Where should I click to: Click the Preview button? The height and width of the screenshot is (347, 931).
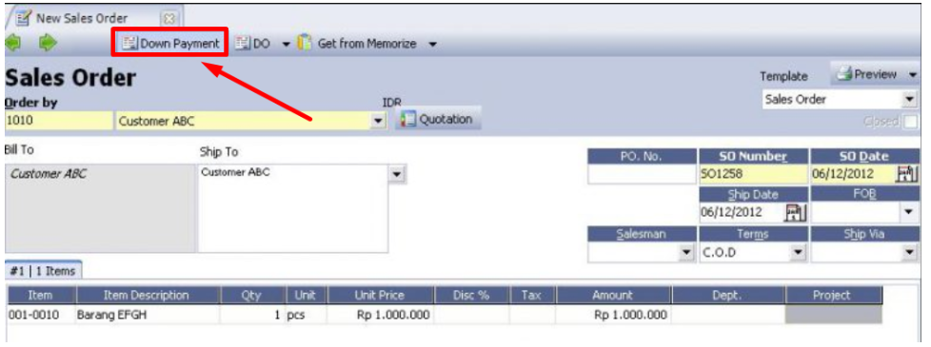867,75
